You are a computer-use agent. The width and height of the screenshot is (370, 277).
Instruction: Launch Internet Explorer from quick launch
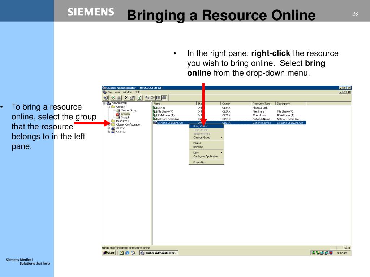(x=127, y=253)
